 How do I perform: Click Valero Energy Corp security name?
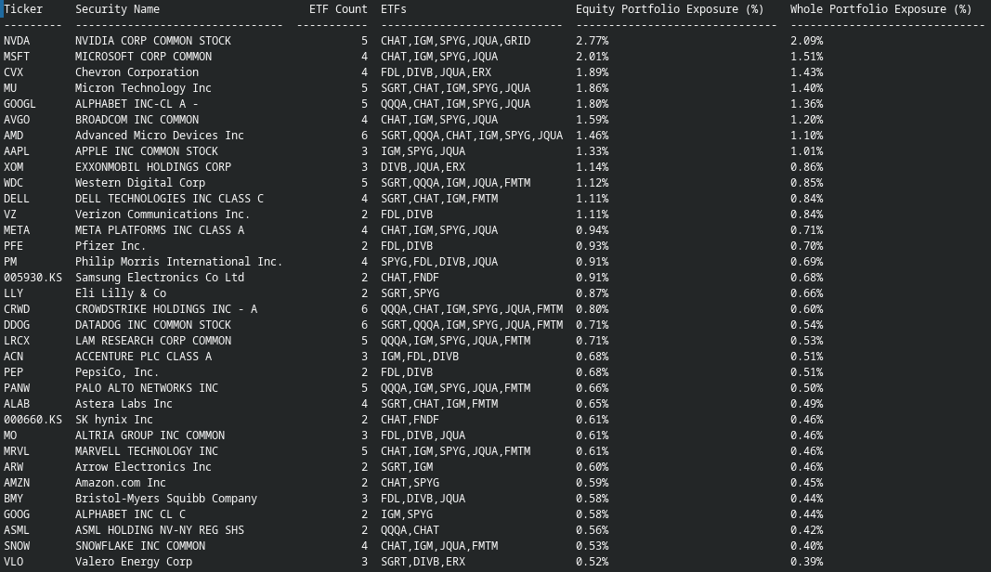tap(134, 562)
